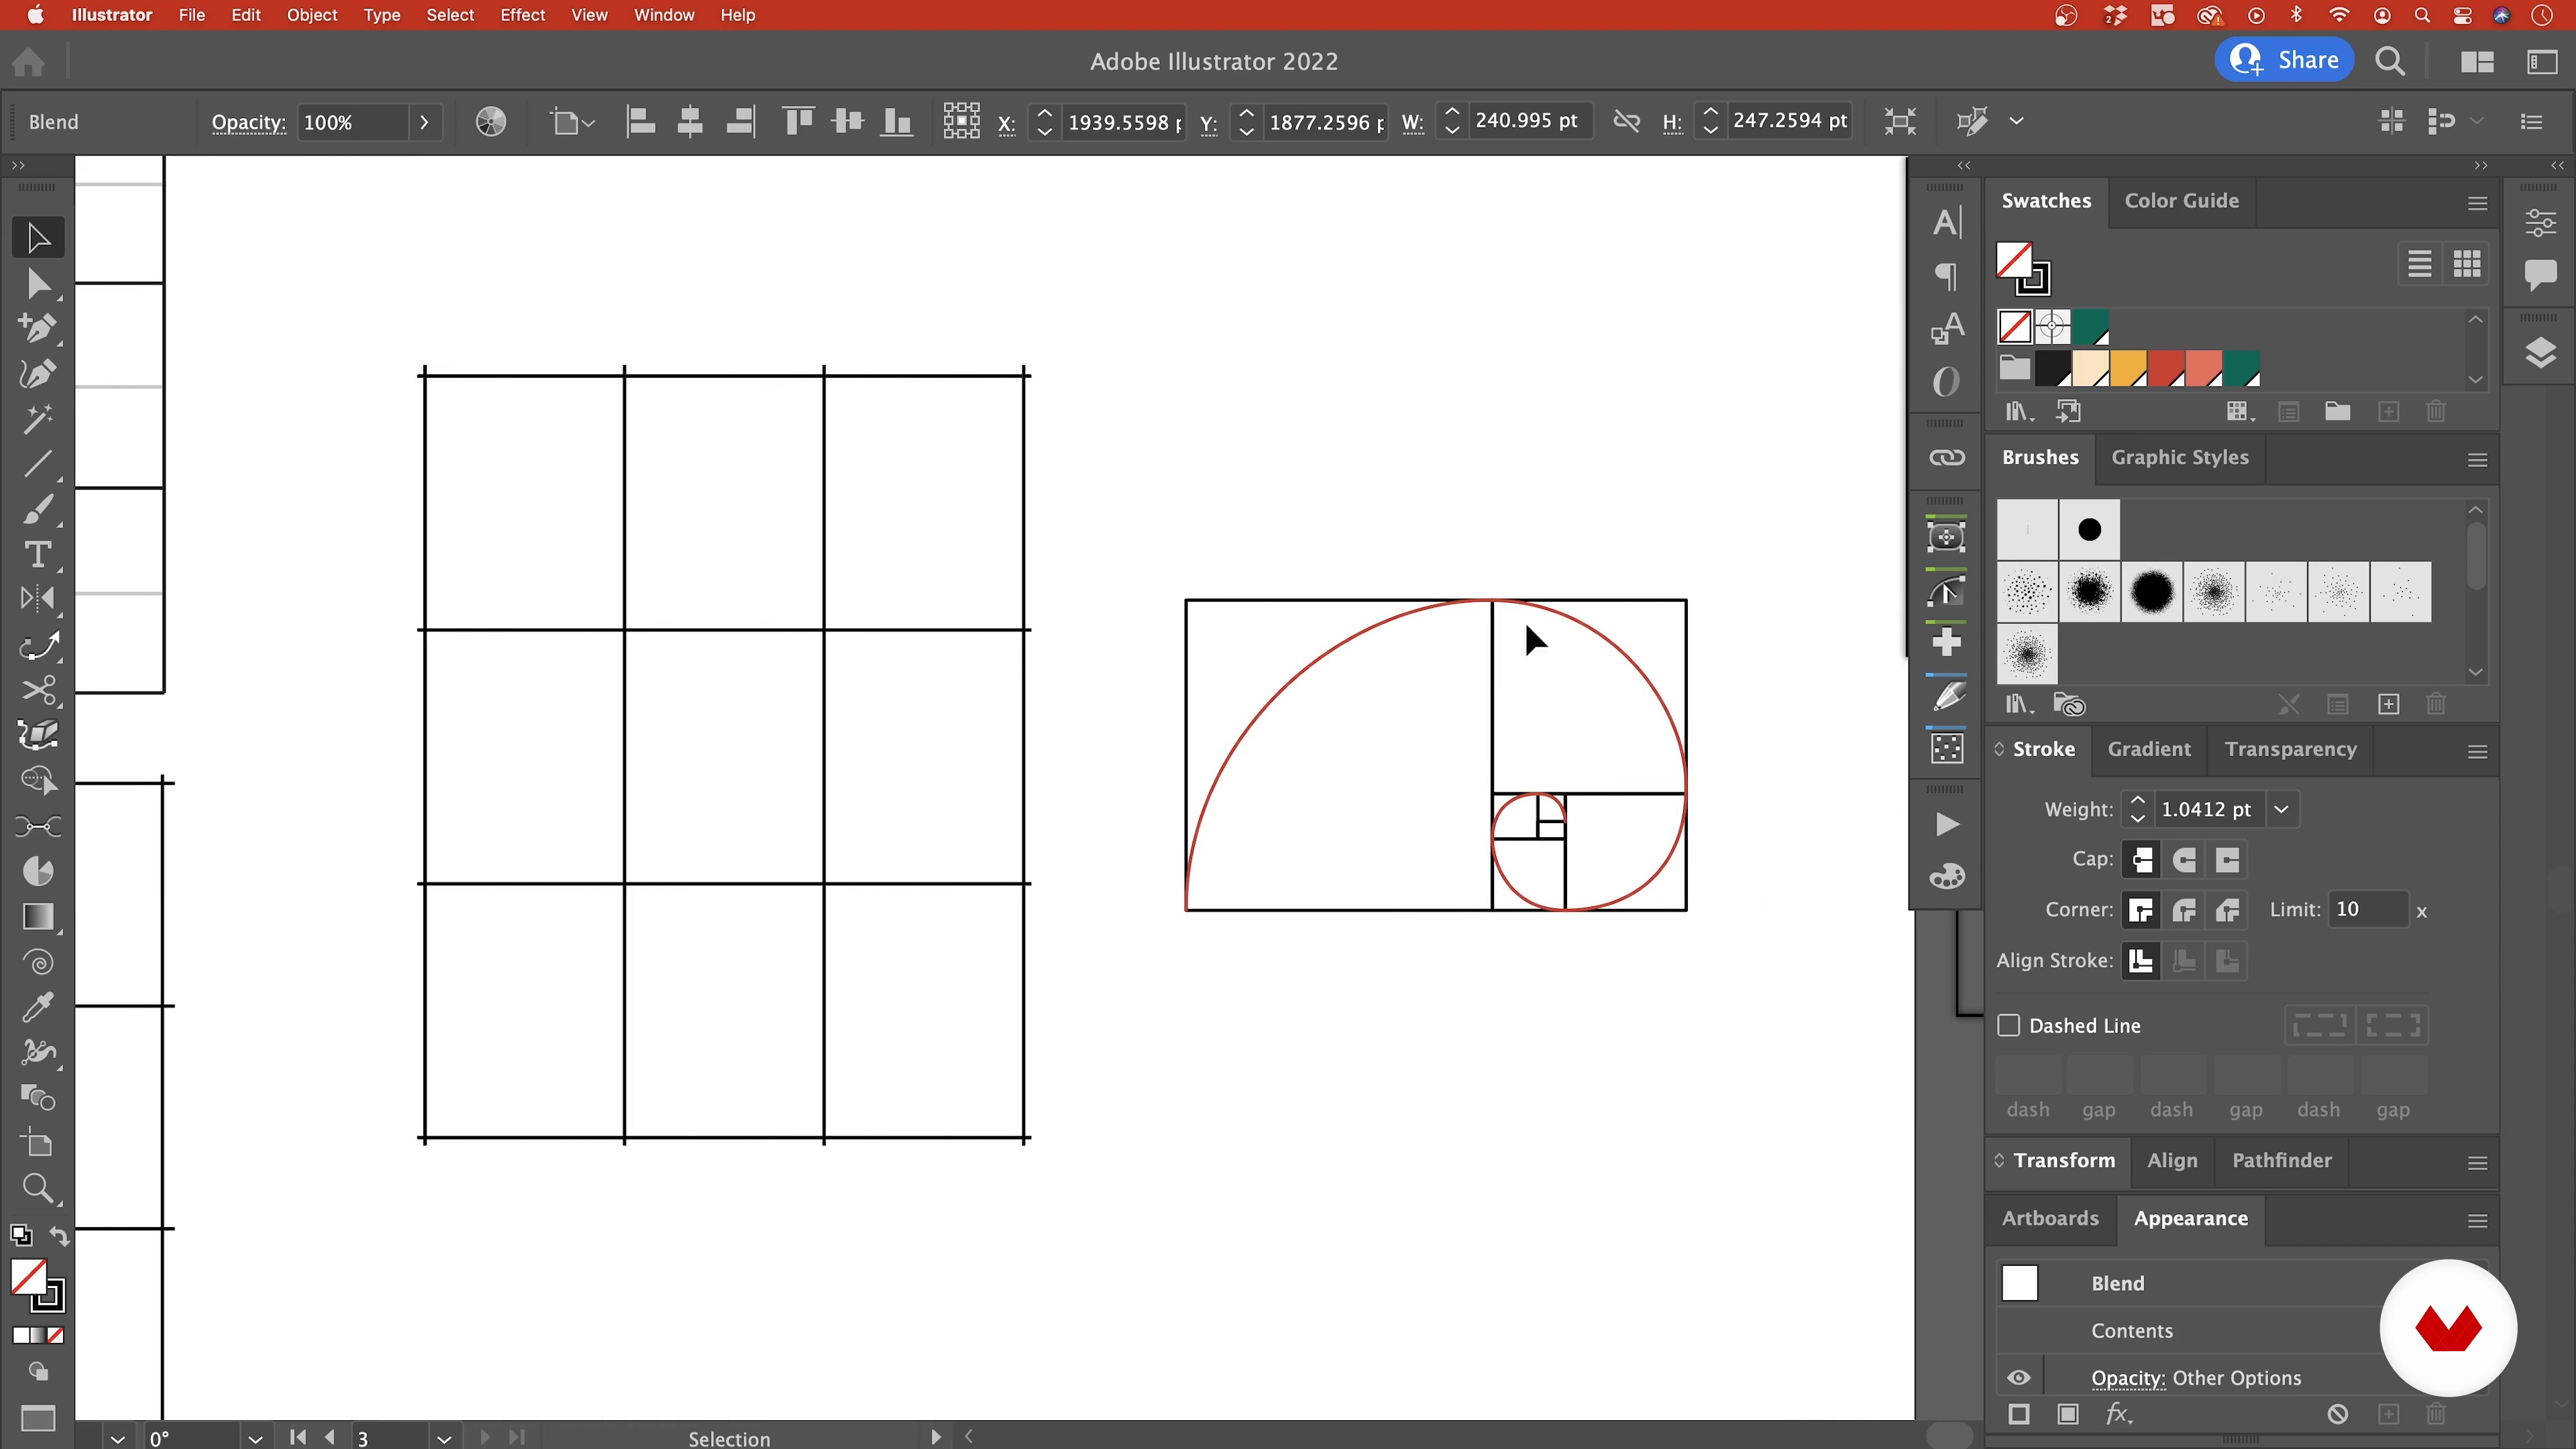Select the dark green swatch in group

(x=2241, y=368)
